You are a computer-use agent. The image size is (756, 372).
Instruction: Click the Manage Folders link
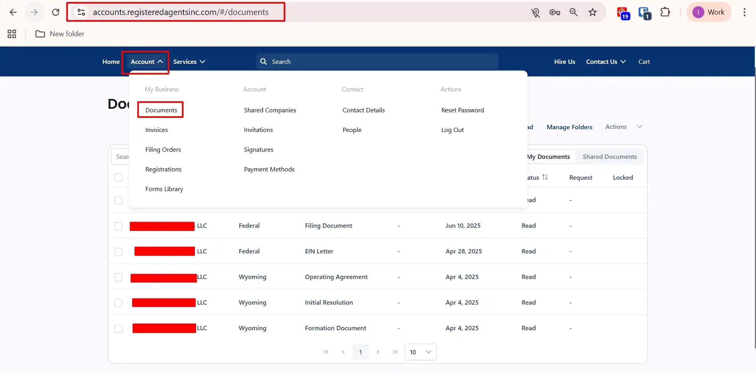click(x=569, y=127)
